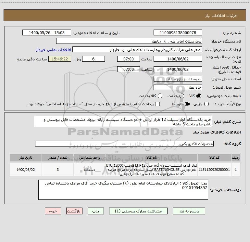Click مشاهده مدارک پیوستی (1) button
The height and width of the screenshot is (242, 250).
[x=138, y=211]
